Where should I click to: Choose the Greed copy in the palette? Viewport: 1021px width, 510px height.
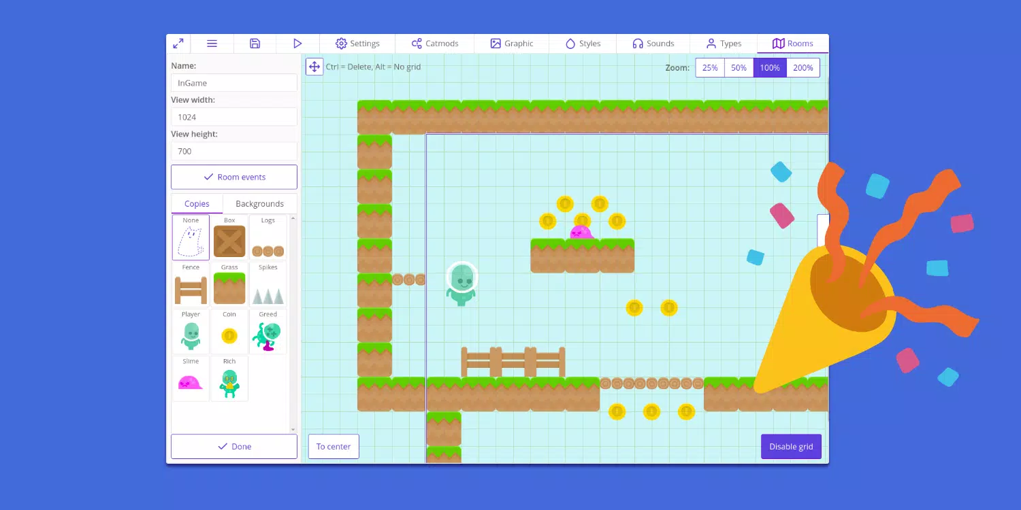[x=268, y=331]
